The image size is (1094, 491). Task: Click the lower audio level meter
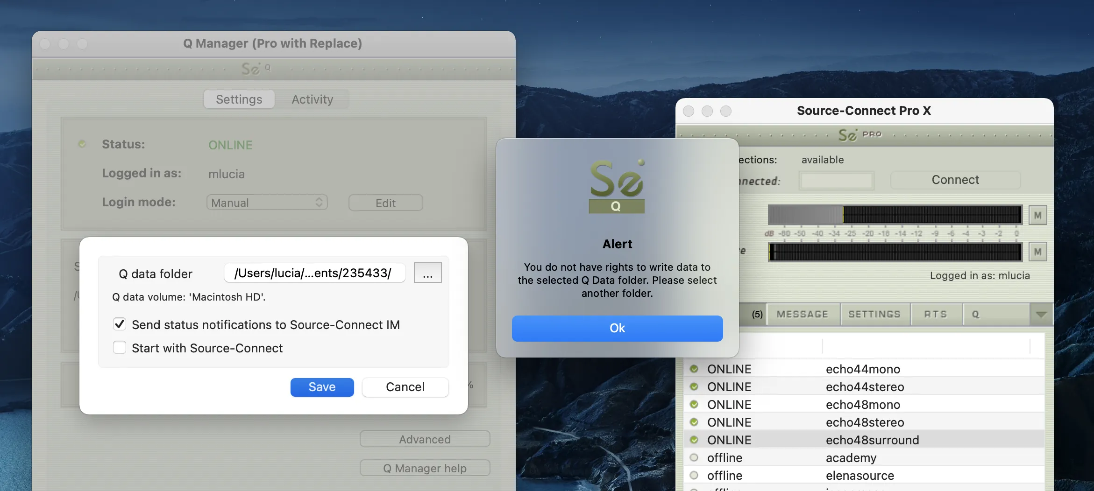pyautogui.click(x=895, y=252)
